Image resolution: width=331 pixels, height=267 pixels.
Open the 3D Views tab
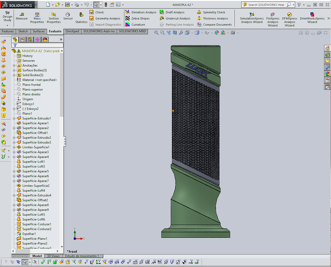point(53,256)
